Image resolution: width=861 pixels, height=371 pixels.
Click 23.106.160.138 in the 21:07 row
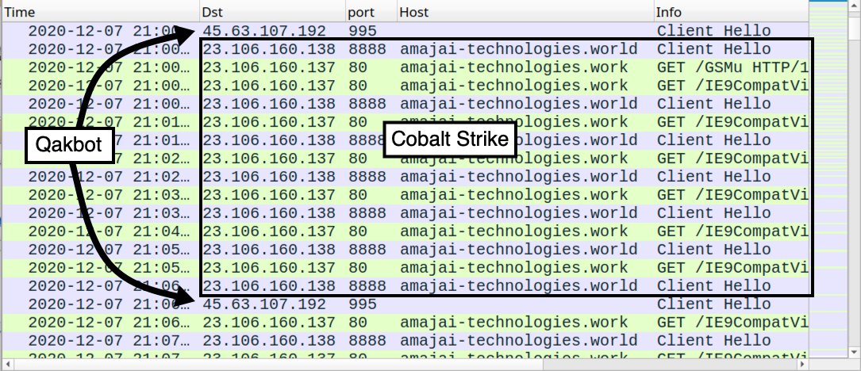[268, 341]
